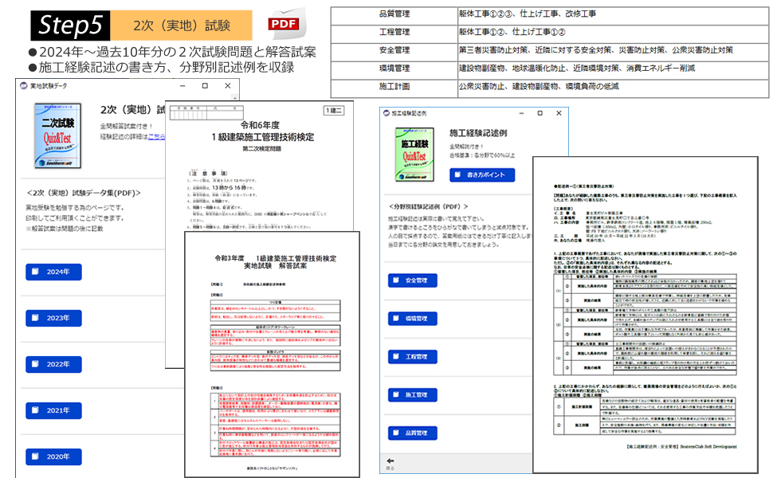The width and height of the screenshot is (773, 478).
Task: Click the 実地試験データ window app icon
Action: coord(23,85)
